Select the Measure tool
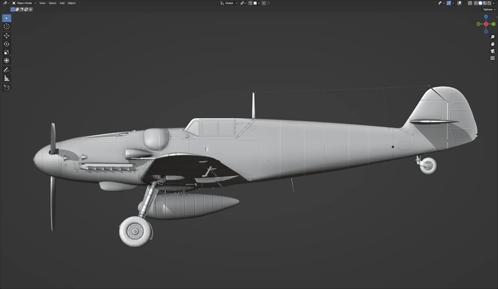Screen dimensions: 498x289 point(6,78)
